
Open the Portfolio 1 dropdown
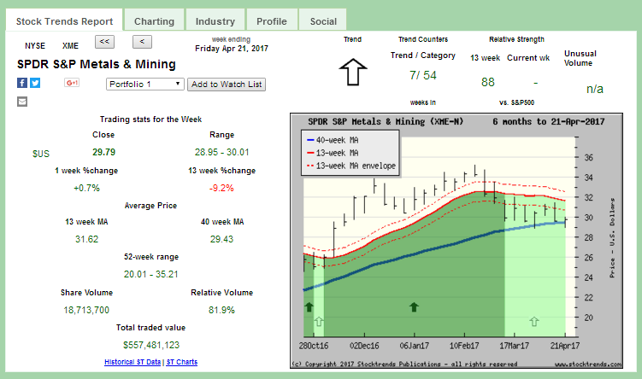[145, 85]
